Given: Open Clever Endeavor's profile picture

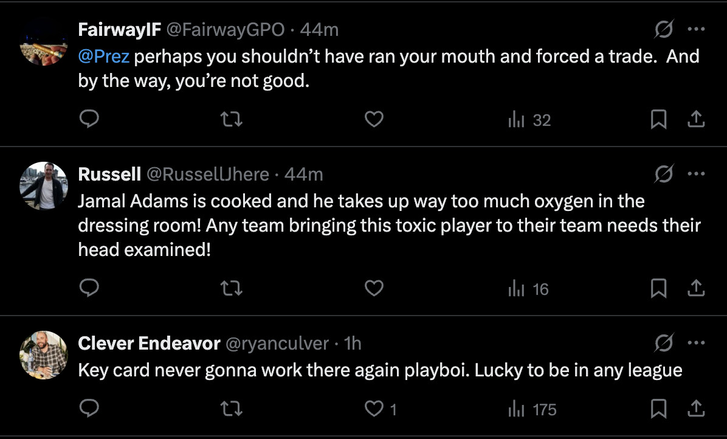Looking at the screenshot, I should (43, 355).
